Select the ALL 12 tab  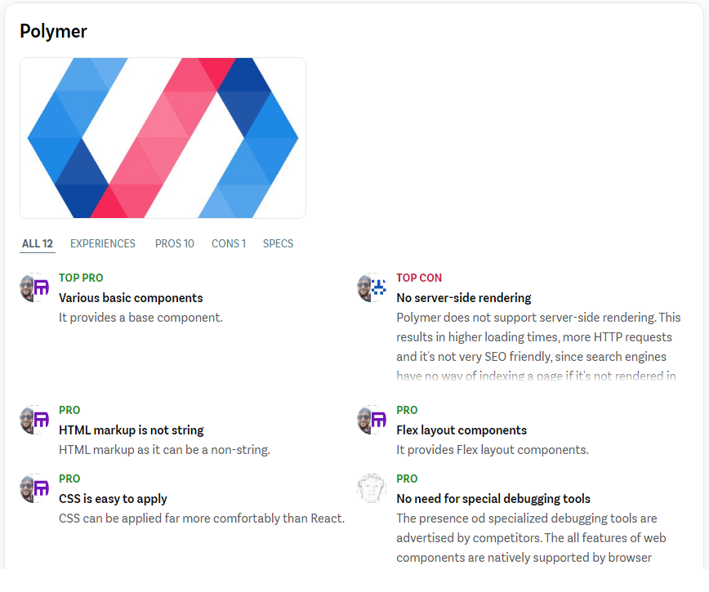click(x=38, y=243)
